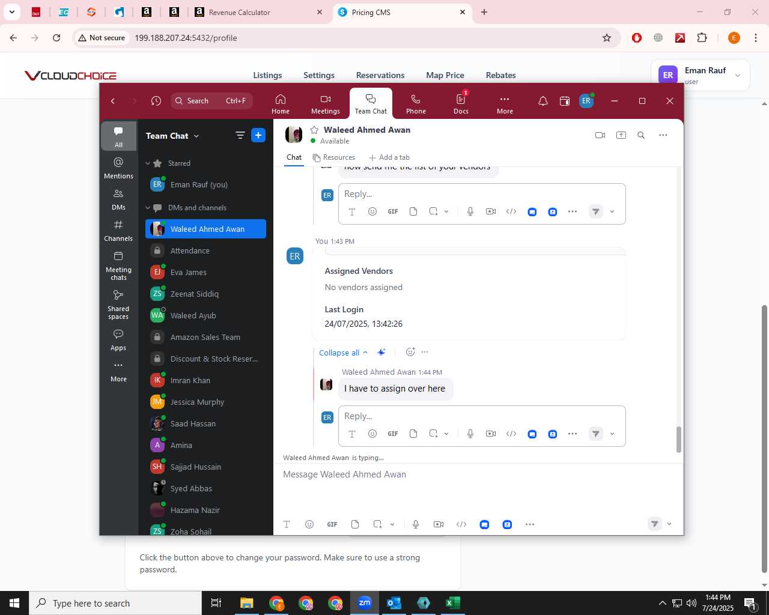Expand the Team Chat dropdown header
Screen dimensions: 769x615
172,136
